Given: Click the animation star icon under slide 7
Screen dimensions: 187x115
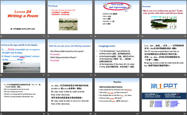Looking at the screenshot, I should pyautogui.click(x=95, y=75).
